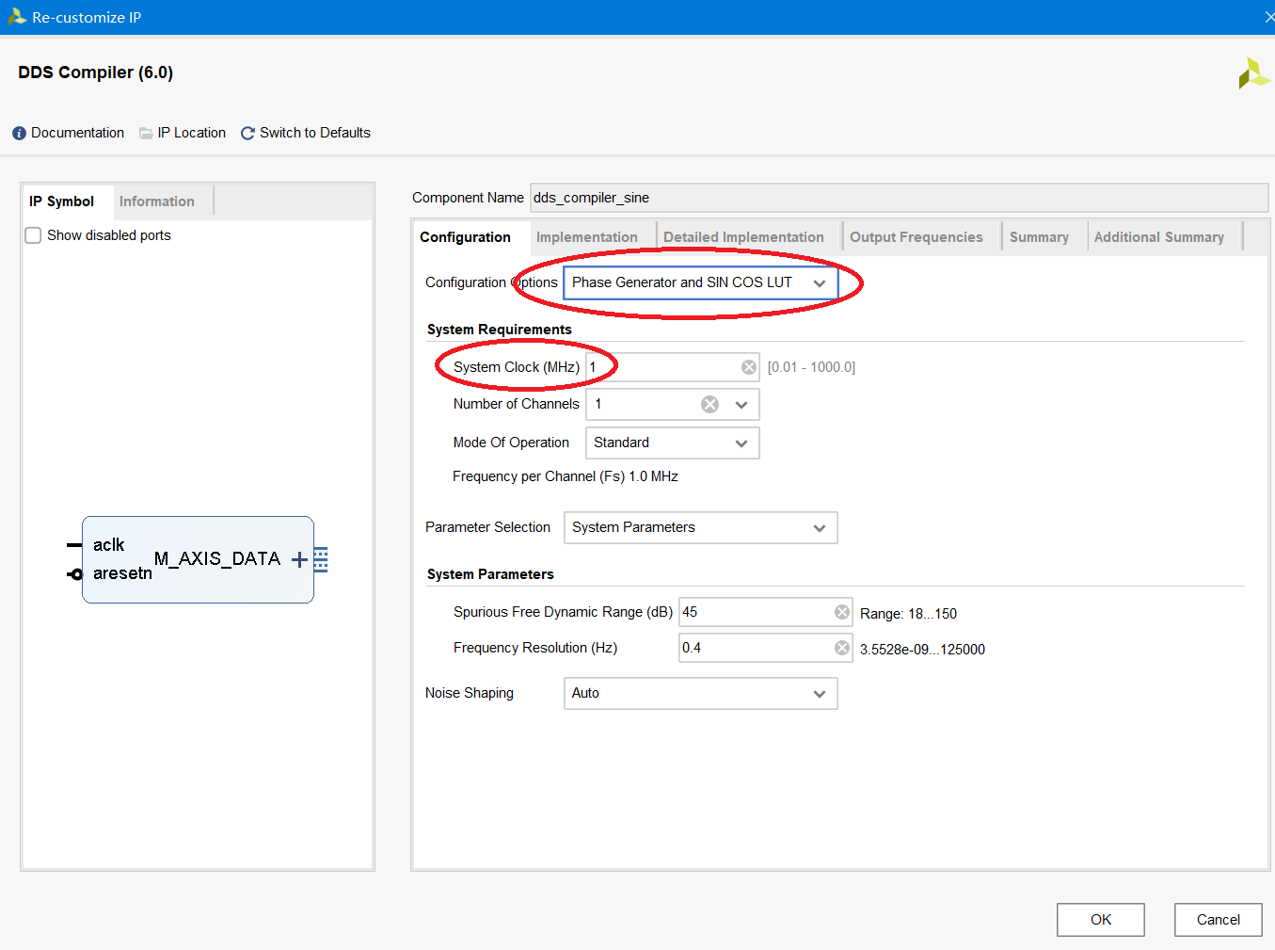Click the Cancel button

pos(1218,920)
